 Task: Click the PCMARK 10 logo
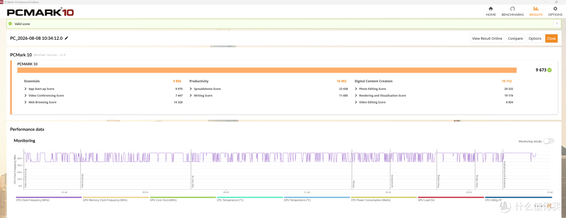pyautogui.click(x=40, y=12)
